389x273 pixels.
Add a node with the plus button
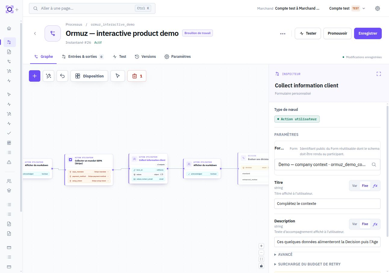point(35,76)
